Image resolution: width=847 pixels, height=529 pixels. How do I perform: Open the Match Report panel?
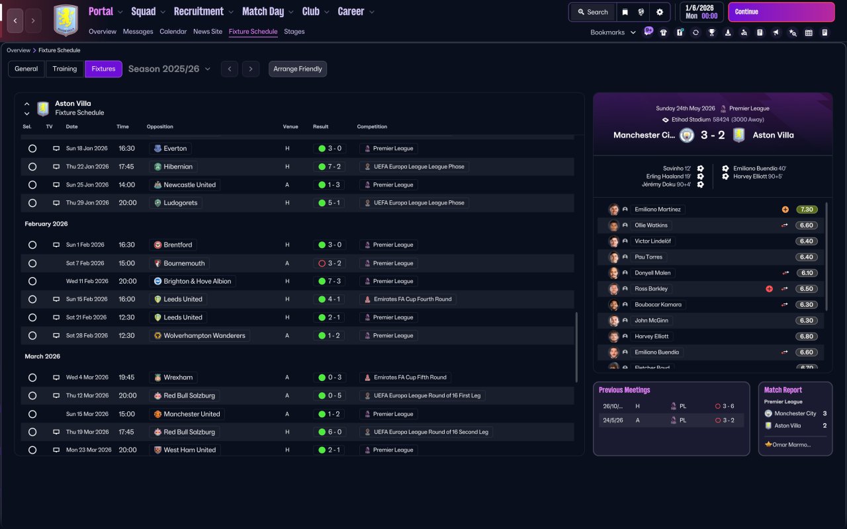click(795, 419)
